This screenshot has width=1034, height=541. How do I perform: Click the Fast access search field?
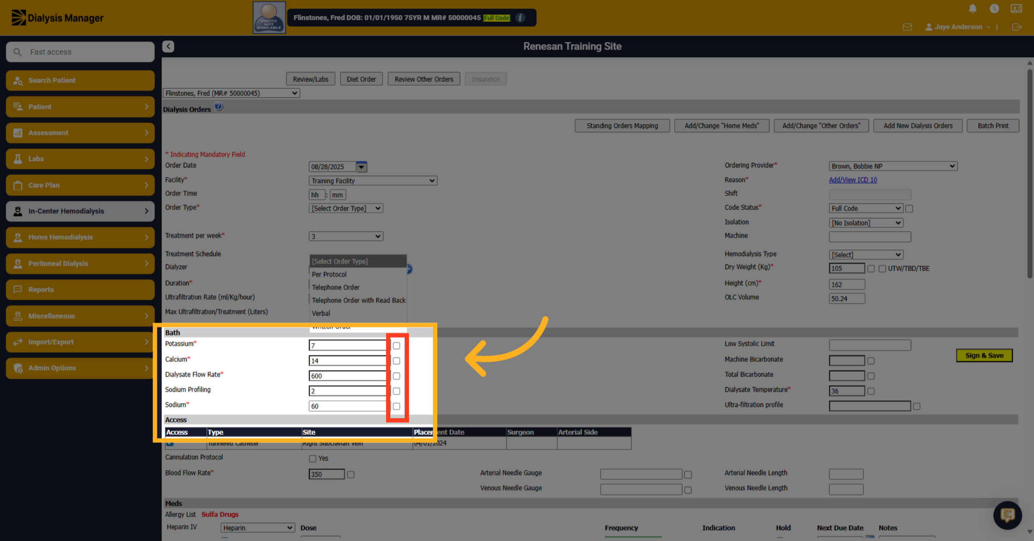click(x=80, y=52)
